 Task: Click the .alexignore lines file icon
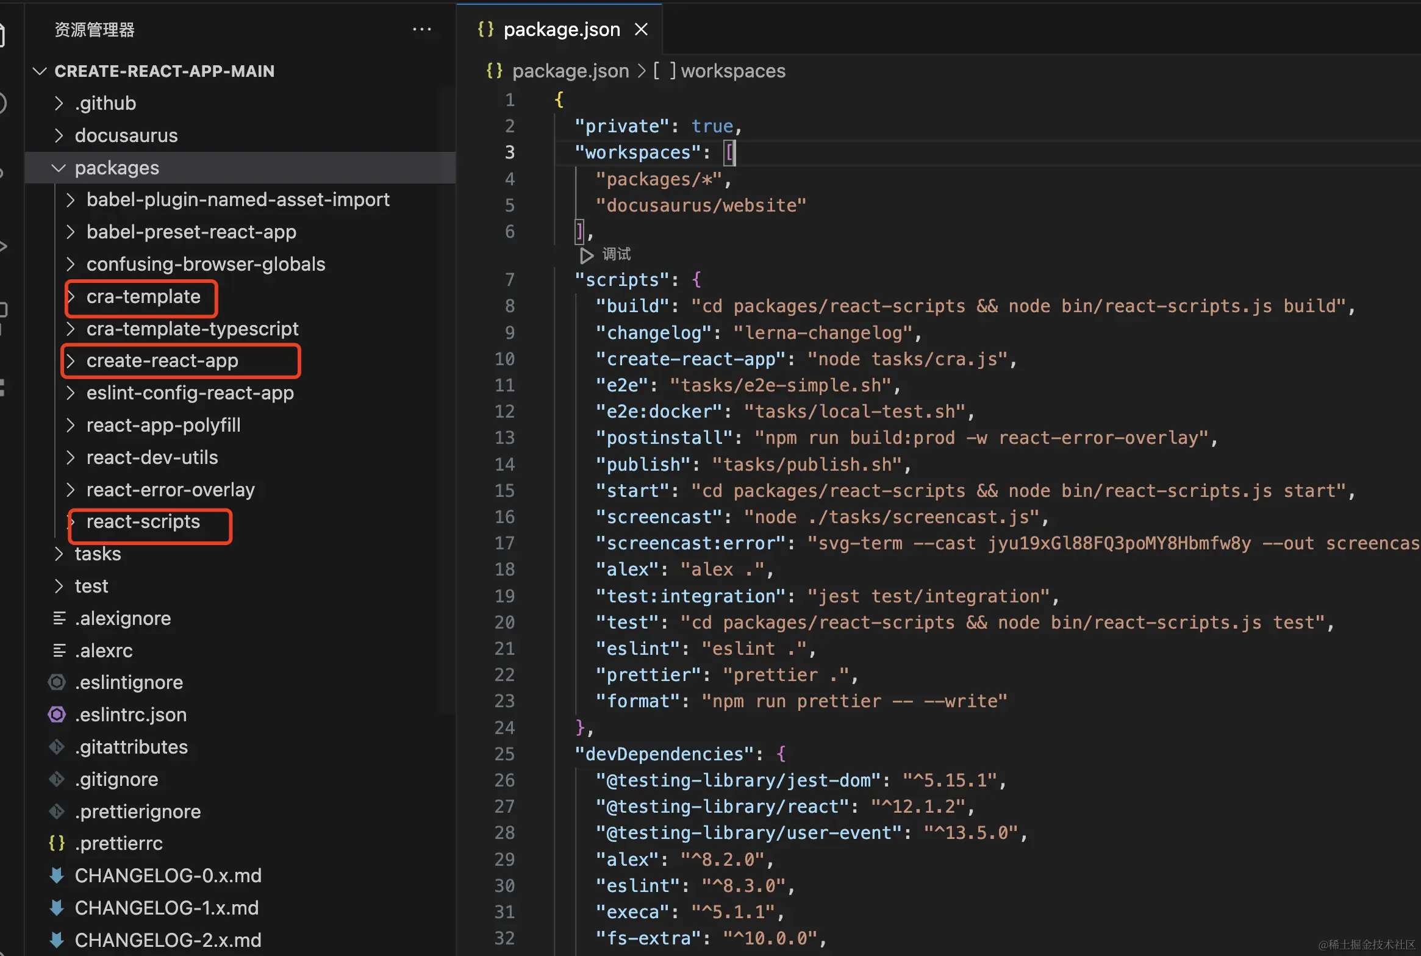pos(59,618)
